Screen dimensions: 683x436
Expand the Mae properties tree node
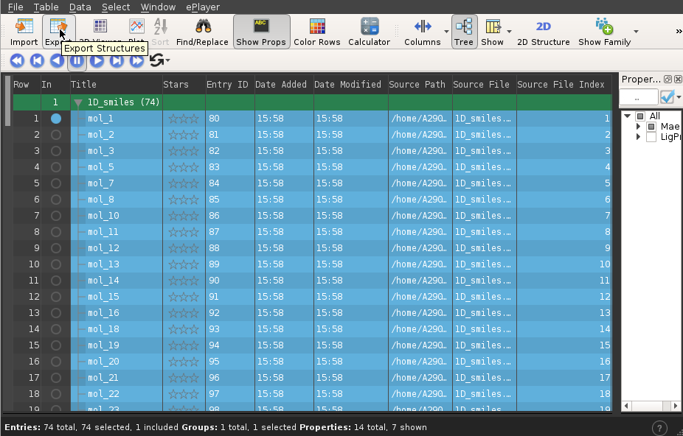(639, 127)
